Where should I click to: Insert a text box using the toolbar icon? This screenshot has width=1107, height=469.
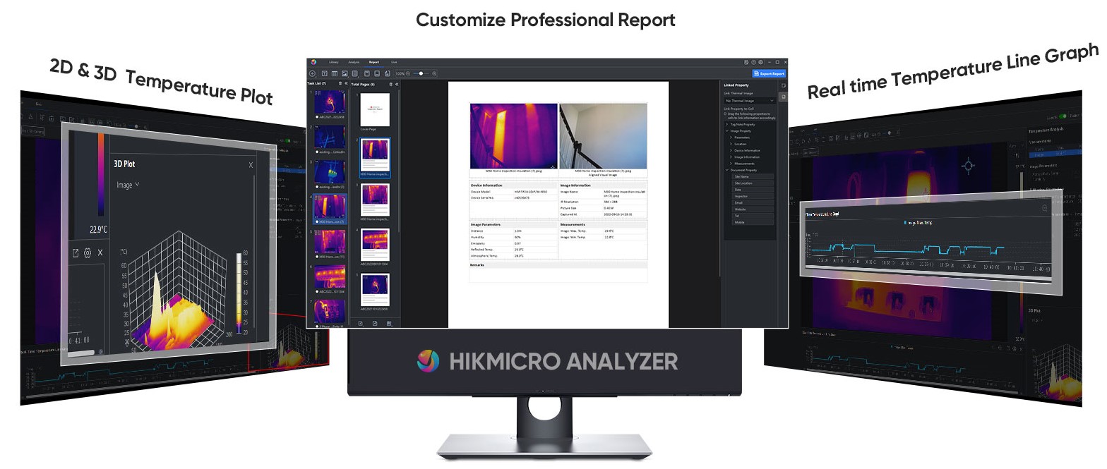tap(324, 73)
